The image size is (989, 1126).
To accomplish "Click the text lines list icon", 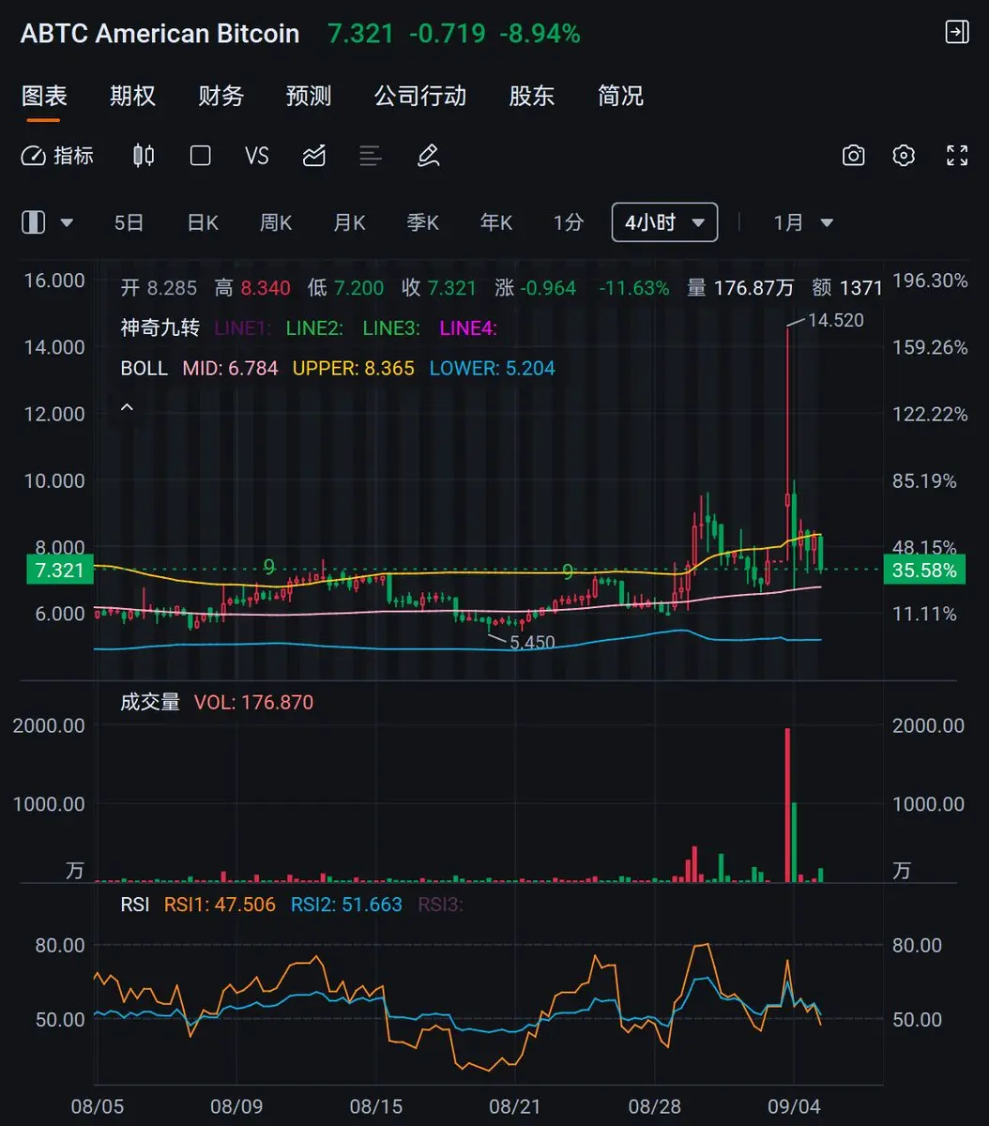I will [371, 156].
